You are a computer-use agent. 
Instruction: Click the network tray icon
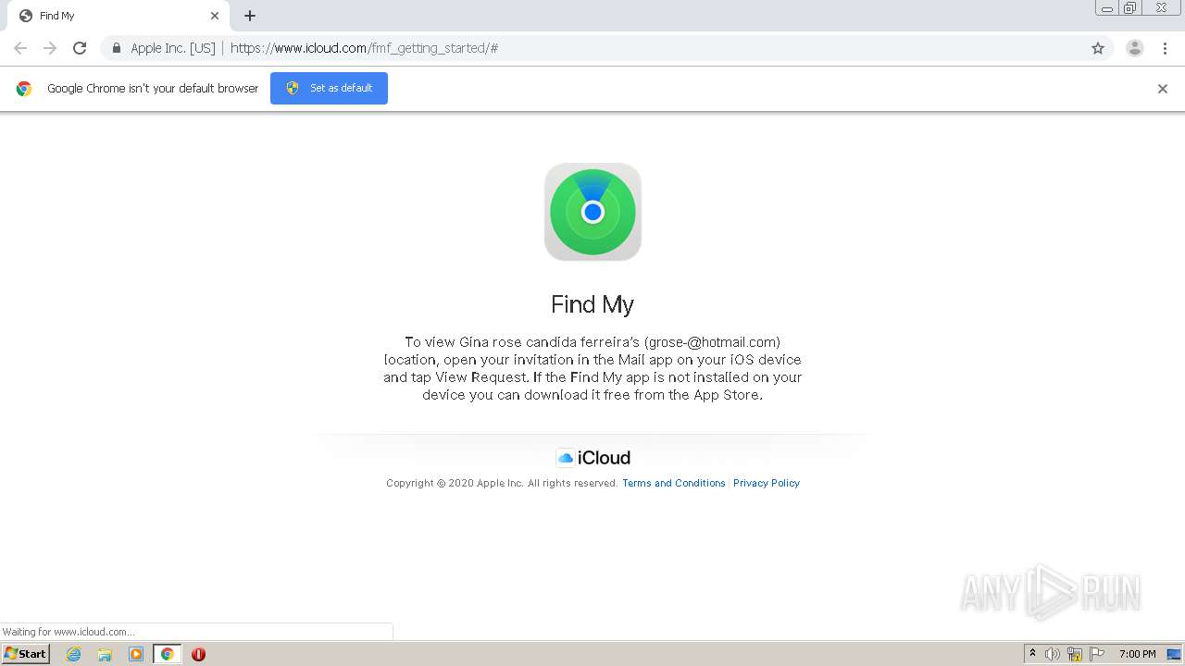pos(1075,654)
